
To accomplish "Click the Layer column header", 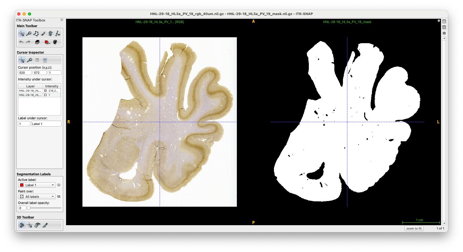I will click(30, 86).
